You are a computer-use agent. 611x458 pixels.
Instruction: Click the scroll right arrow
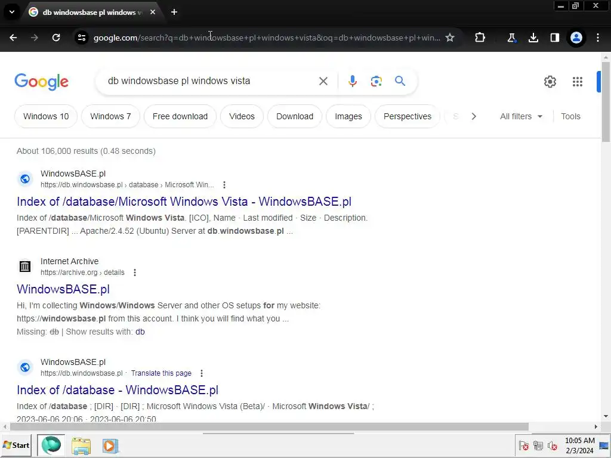[596, 427]
